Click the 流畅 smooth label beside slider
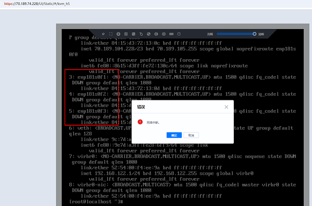The width and height of the screenshot is (312, 206). [x=210, y=34]
